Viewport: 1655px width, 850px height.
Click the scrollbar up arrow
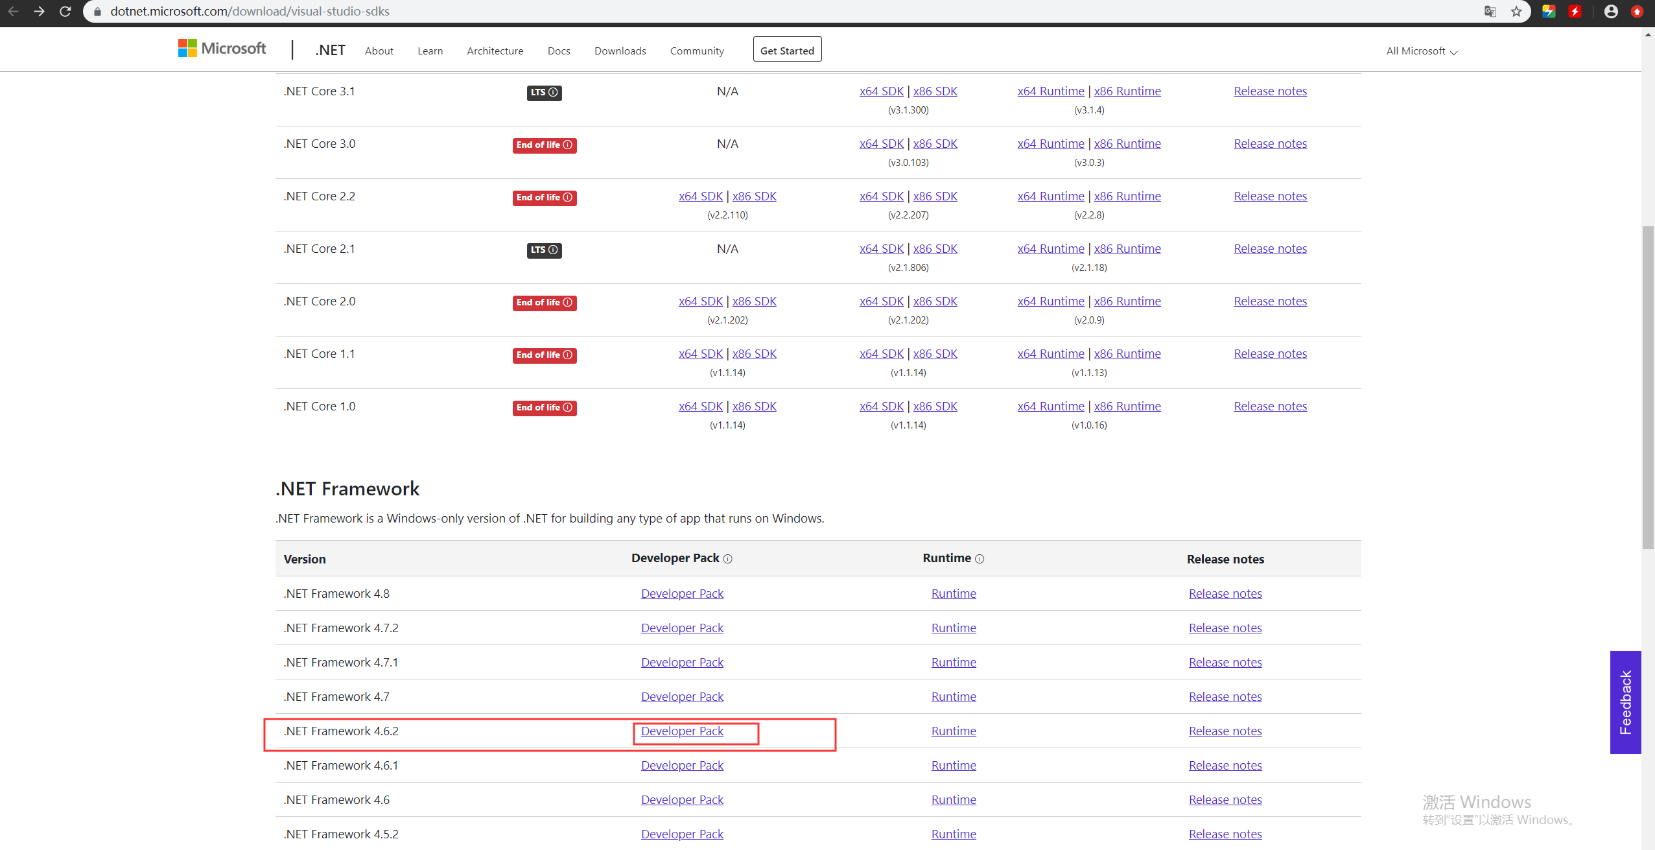(x=1647, y=34)
